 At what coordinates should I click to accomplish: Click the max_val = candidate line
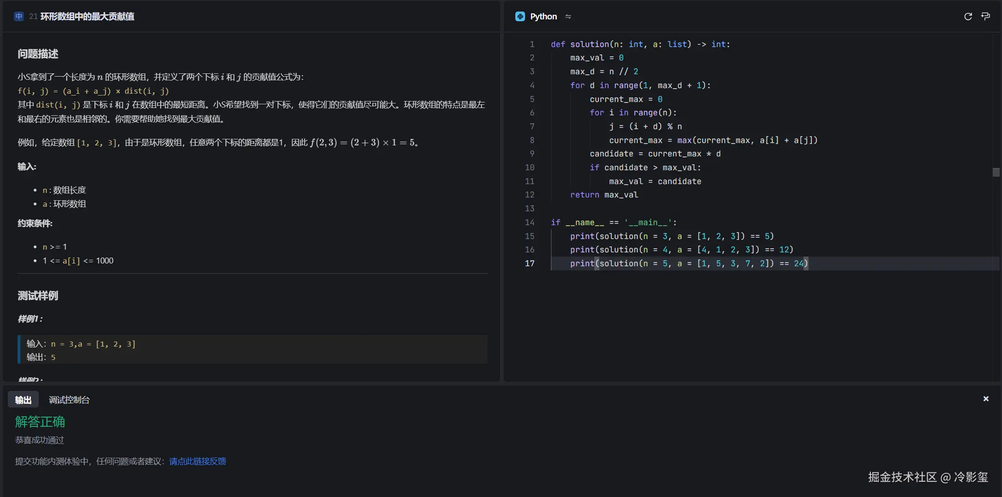[655, 181]
